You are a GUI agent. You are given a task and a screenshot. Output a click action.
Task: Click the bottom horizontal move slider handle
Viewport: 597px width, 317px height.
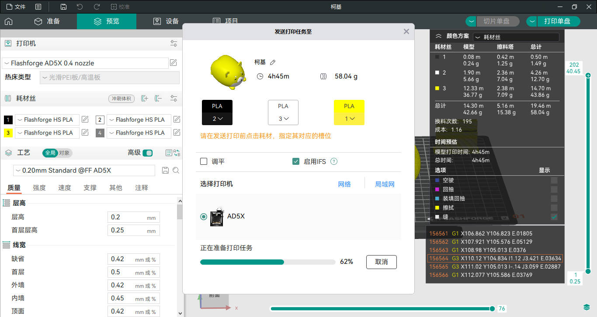(493, 309)
